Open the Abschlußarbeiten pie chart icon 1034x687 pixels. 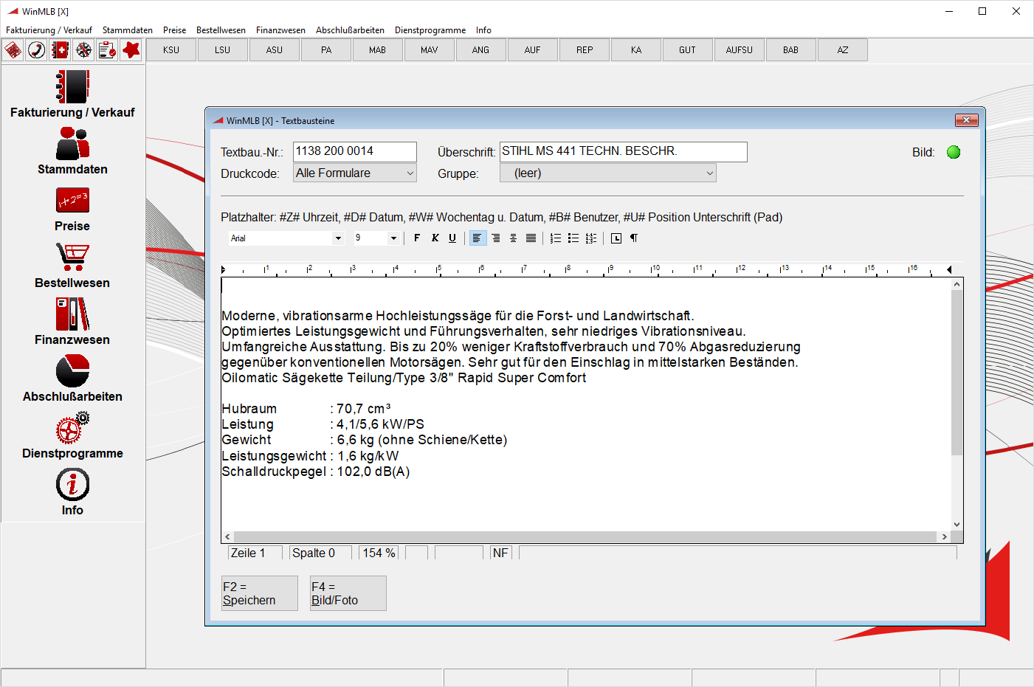[x=72, y=370]
